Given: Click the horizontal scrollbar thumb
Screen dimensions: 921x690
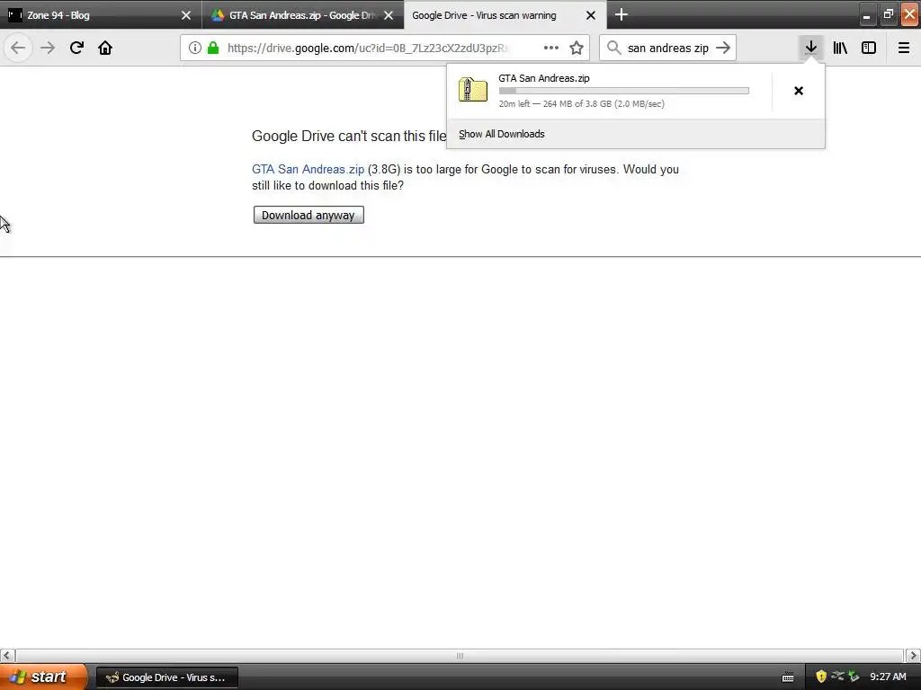Looking at the screenshot, I should click(x=460, y=655).
